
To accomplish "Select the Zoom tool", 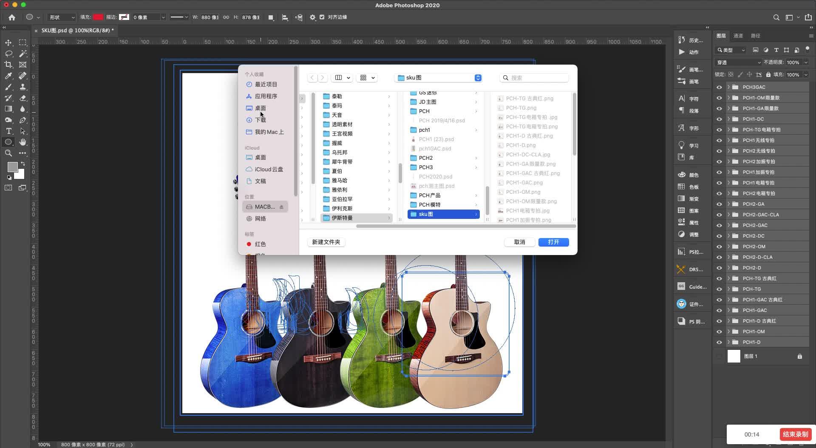I will pos(8,153).
